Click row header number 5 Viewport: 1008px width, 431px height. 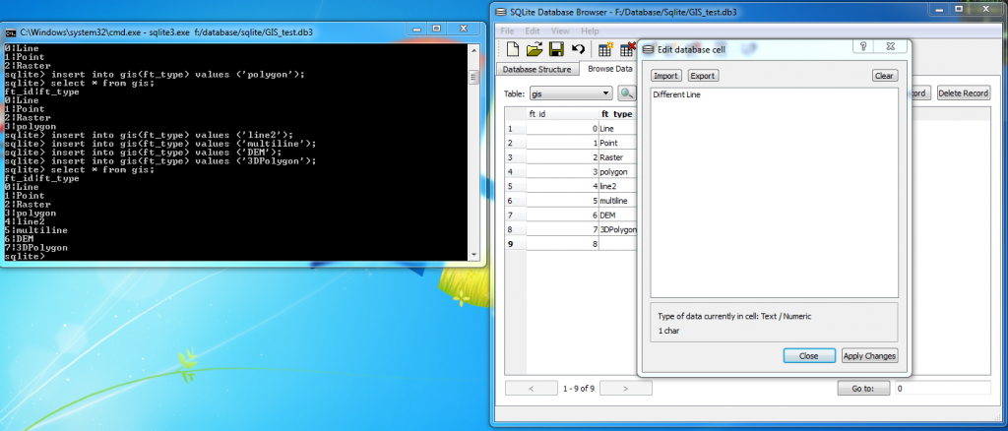(x=516, y=186)
